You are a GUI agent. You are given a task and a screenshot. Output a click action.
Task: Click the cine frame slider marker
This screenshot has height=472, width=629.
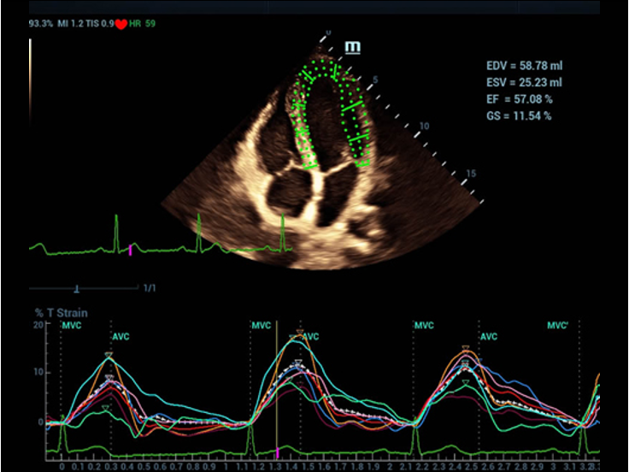(x=78, y=288)
